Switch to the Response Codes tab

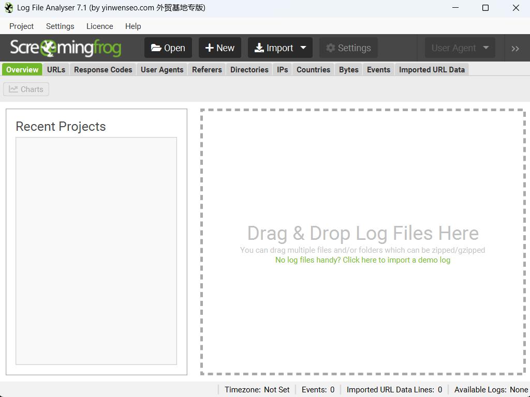point(103,70)
